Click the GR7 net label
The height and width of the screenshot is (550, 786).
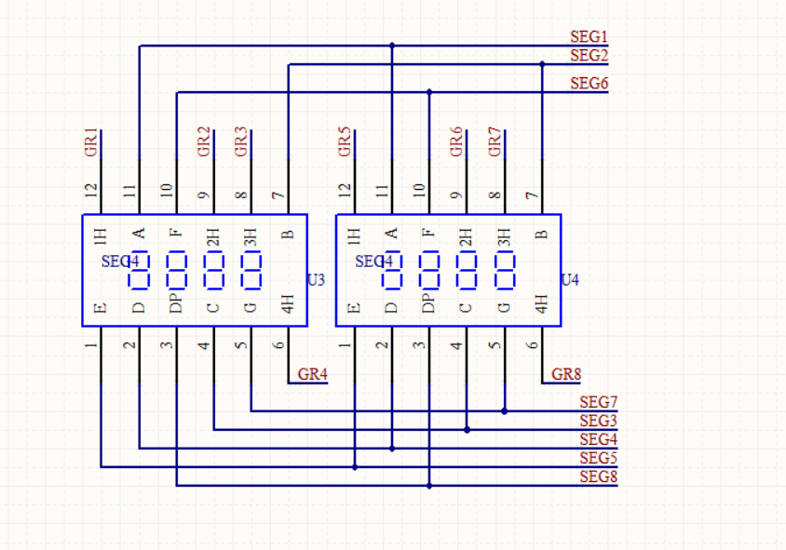[495, 142]
